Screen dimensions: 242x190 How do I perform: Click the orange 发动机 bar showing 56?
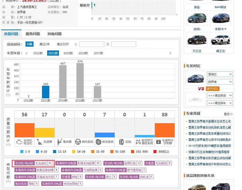tap(25, 130)
